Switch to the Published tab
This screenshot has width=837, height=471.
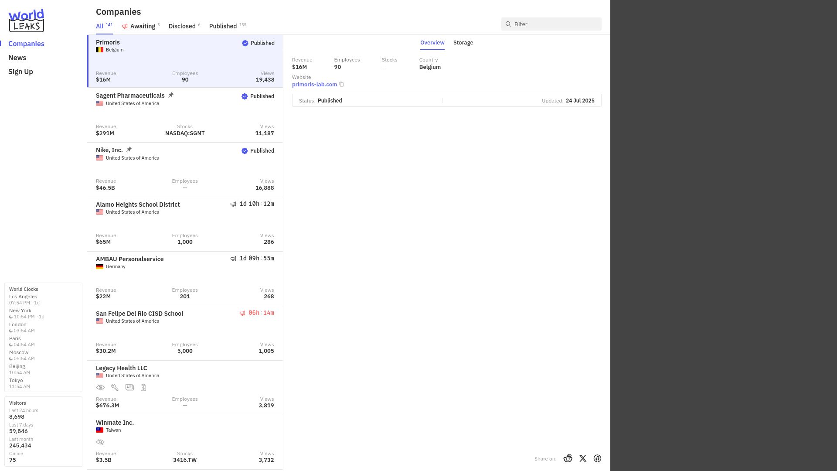click(x=228, y=26)
